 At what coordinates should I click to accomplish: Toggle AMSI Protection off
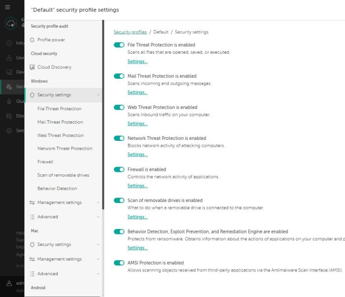(x=119, y=263)
